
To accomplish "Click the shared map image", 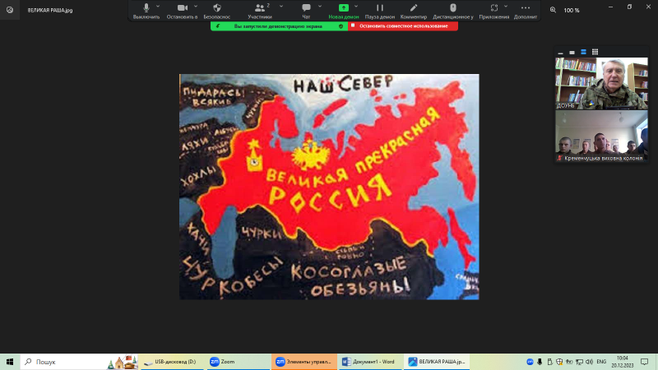I will pyautogui.click(x=329, y=187).
